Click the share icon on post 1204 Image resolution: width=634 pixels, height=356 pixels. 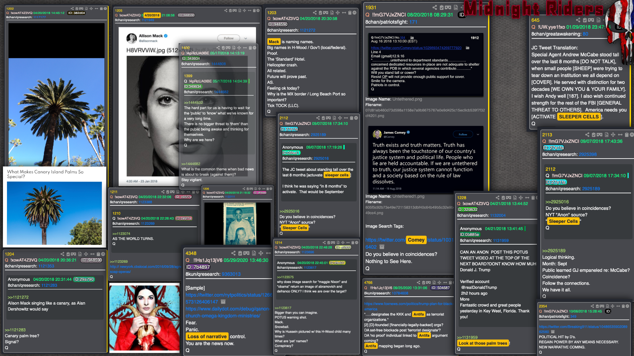[62, 254]
